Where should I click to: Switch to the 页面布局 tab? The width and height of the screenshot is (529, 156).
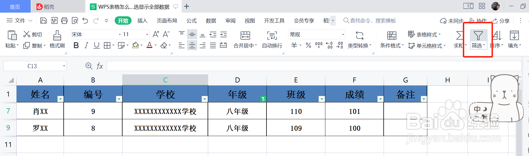click(x=167, y=21)
